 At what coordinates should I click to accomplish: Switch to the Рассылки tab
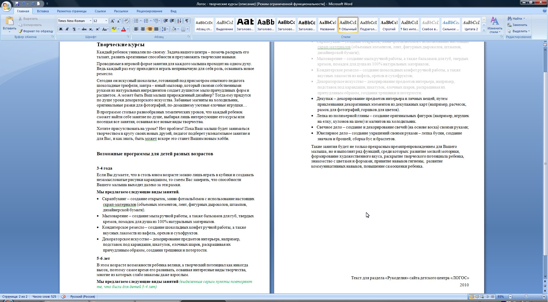[121, 11]
